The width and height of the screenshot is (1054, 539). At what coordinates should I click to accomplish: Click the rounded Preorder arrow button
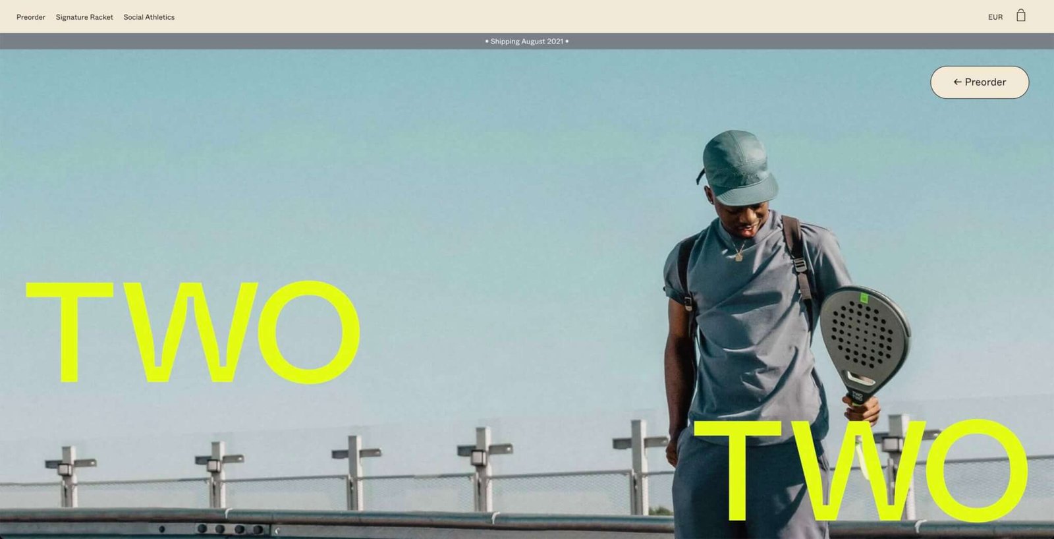coord(980,82)
